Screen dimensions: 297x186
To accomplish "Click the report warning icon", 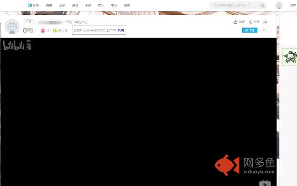I will (235, 22).
